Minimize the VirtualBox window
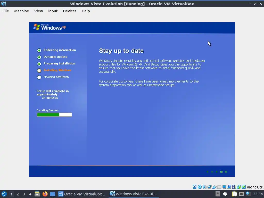Viewport: 264px width, 198px height. (x=250, y=4)
